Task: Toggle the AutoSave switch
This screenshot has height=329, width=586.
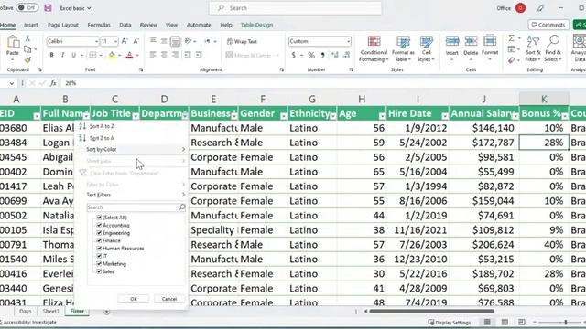Action: (27, 8)
